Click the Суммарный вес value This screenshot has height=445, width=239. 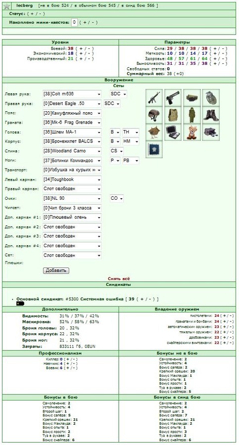coord(175,74)
